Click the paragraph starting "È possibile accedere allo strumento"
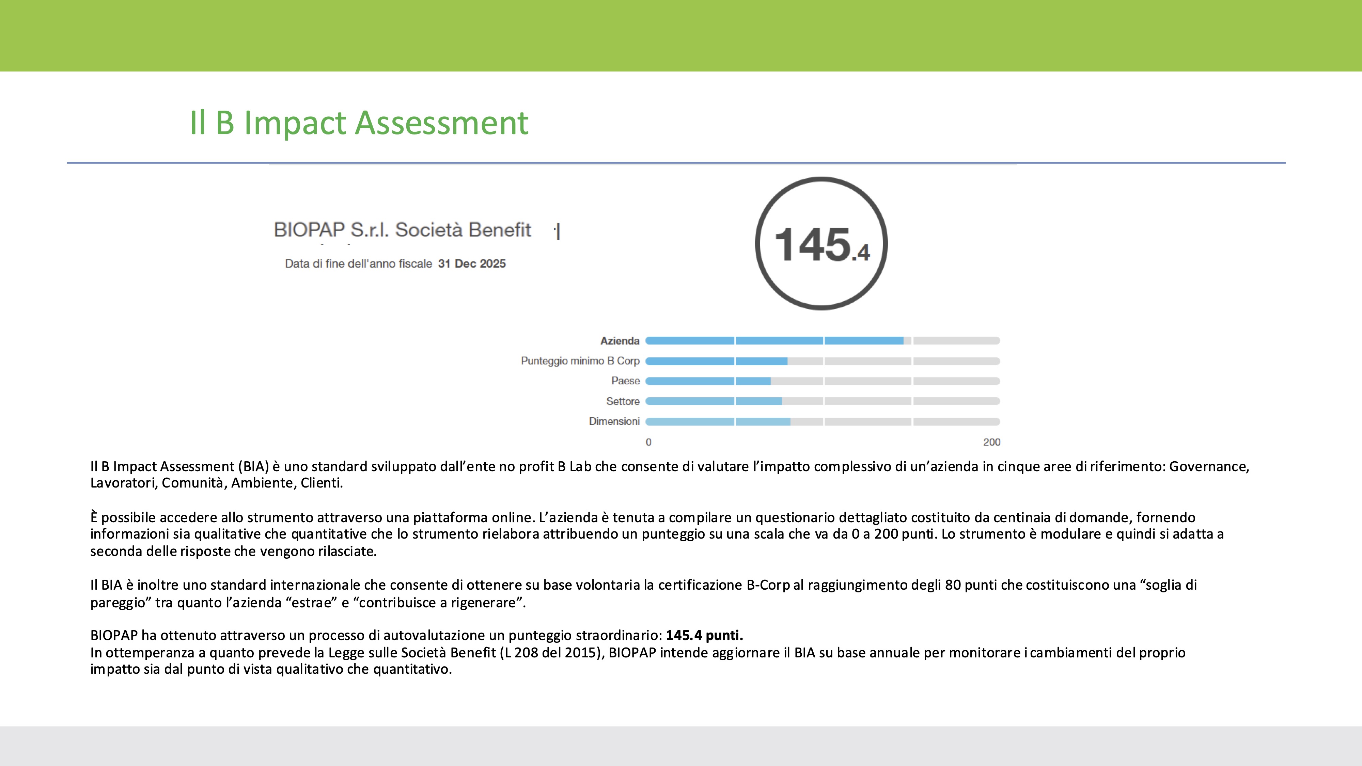This screenshot has width=1362, height=766. click(x=657, y=534)
